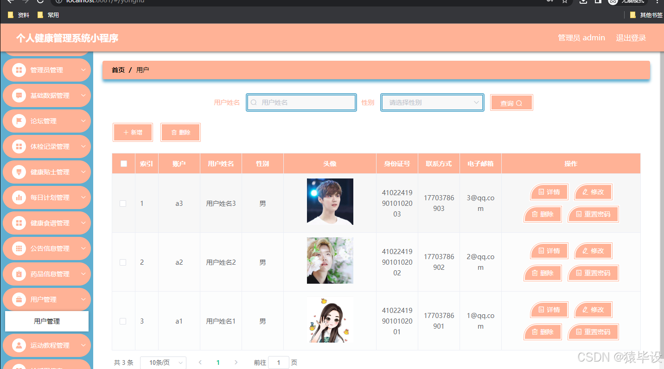Click 退出登录 to log out
Screen dimensions: 664x369
pyautogui.click(x=631, y=38)
